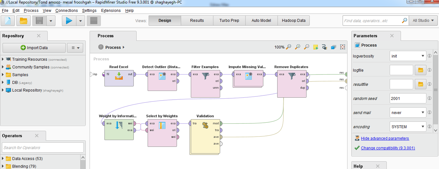Open the View menu
This screenshot has height=169, width=439.
coord(47,11)
